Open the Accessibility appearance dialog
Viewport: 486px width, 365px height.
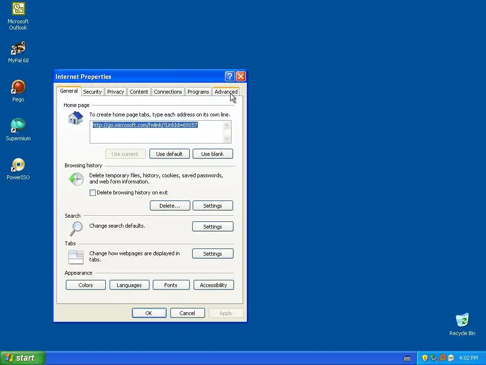coord(214,285)
